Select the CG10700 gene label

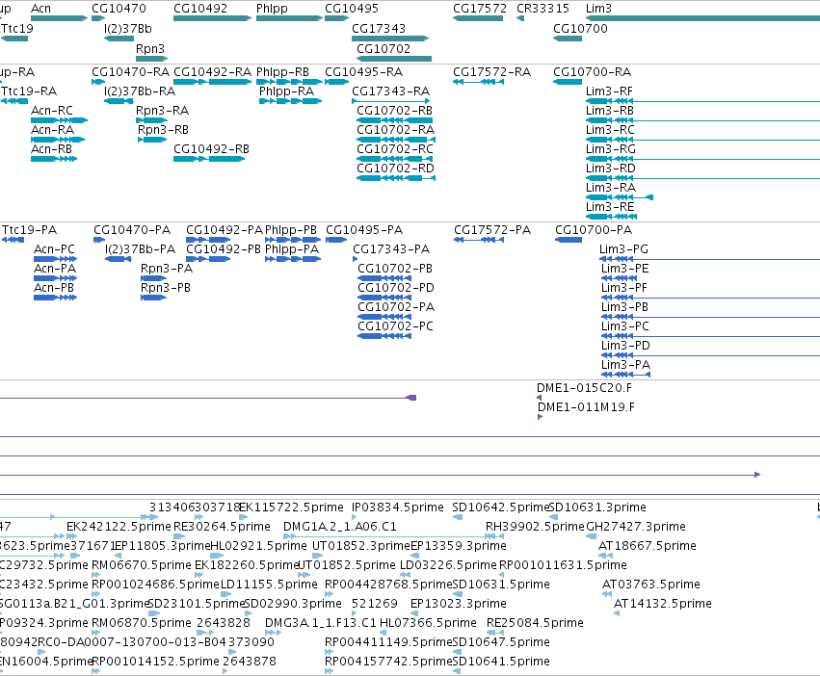click(x=580, y=29)
